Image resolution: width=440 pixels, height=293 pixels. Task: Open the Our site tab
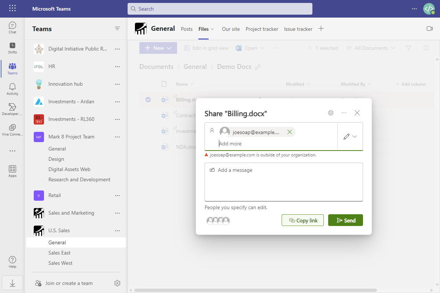tap(231, 29)
